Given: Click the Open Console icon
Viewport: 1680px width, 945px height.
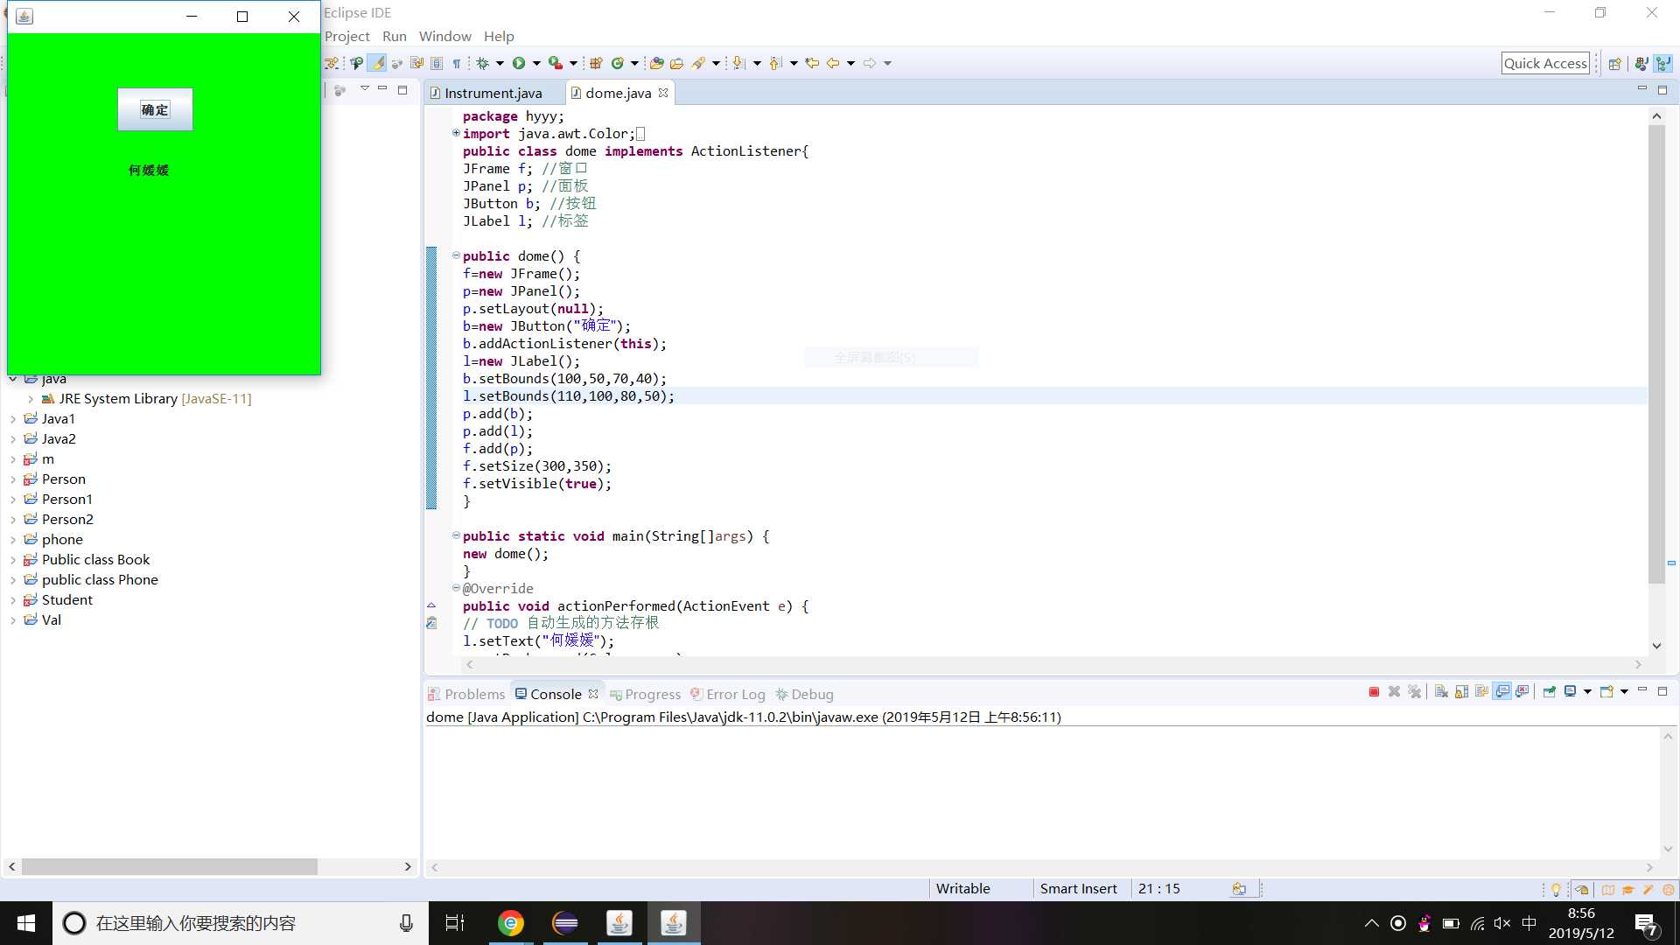Looking at the screenshot, I should coord(1606,692).
